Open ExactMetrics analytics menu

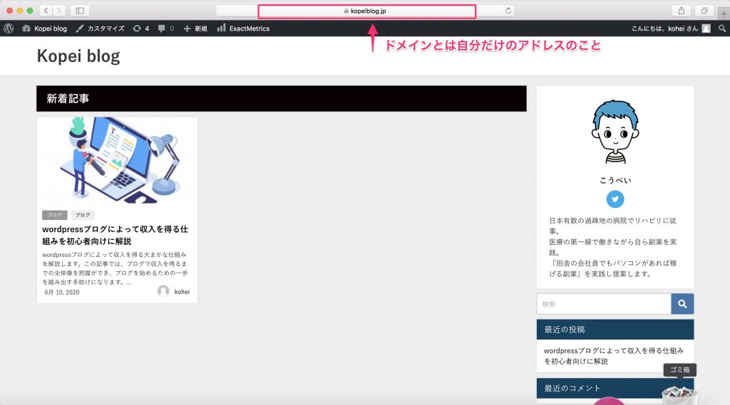pos(243,28)
